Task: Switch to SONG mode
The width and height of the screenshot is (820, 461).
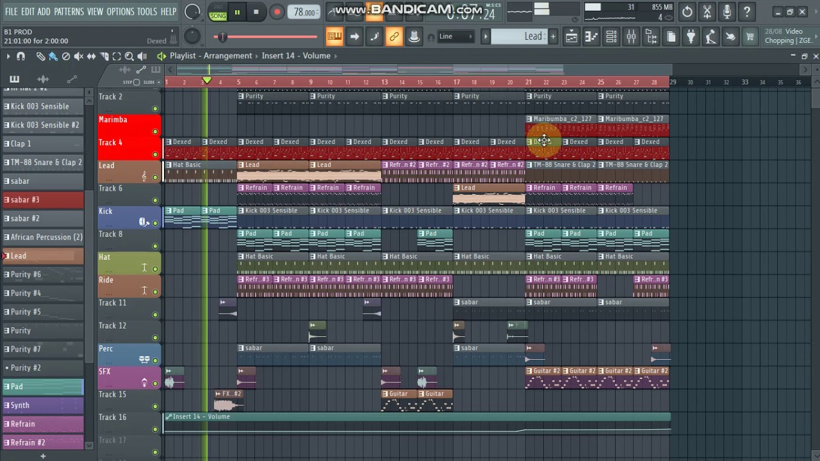Action: click(218, 15)
